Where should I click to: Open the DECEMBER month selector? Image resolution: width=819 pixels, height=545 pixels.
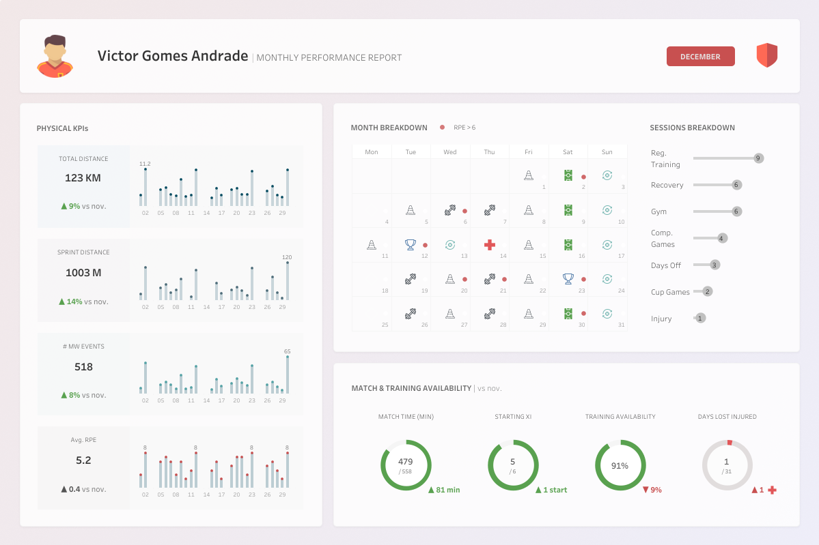tap(700, 57)
